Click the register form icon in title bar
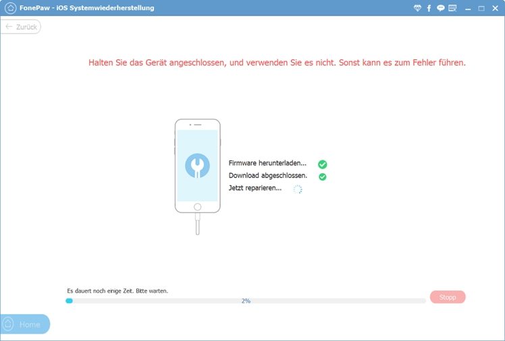 [x=452, y=8]
